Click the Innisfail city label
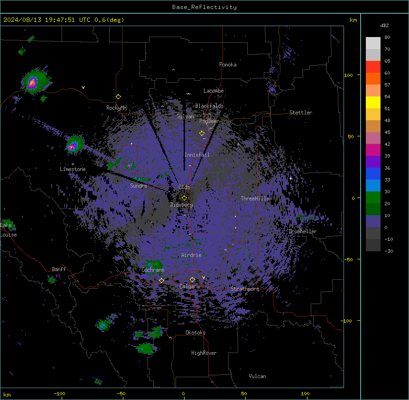The height and width of the screenshot is (400, 409). coord(197,155)
